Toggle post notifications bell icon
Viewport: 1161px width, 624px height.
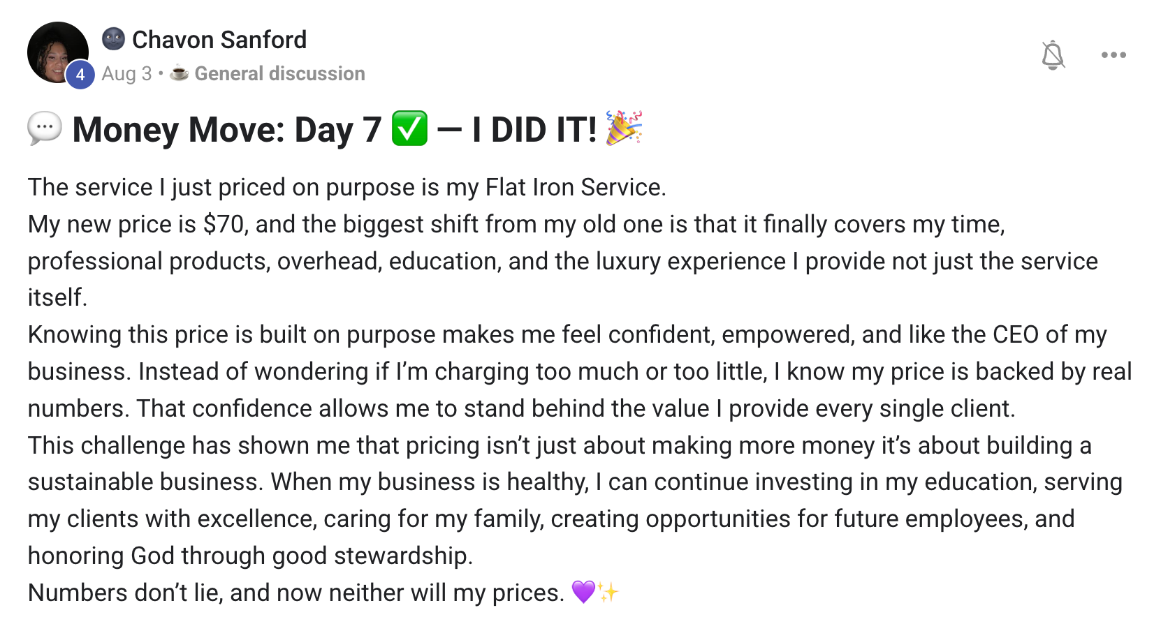pyautogui.click(x=1053, y=54)
